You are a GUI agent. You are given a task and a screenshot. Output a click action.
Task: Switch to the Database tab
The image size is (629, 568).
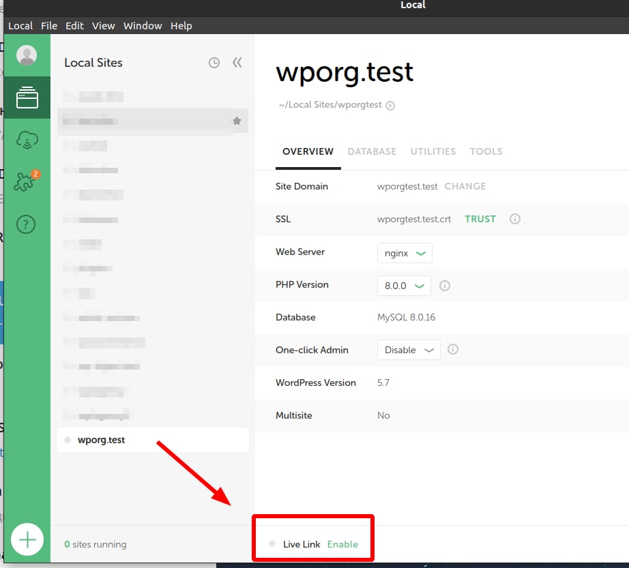[372, 151]
